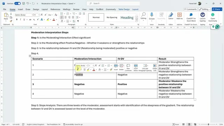This screenshot has height=126, width=224.
Task: Open the Focus view mode
Action: pyautogui.click(x=176, y=124)
